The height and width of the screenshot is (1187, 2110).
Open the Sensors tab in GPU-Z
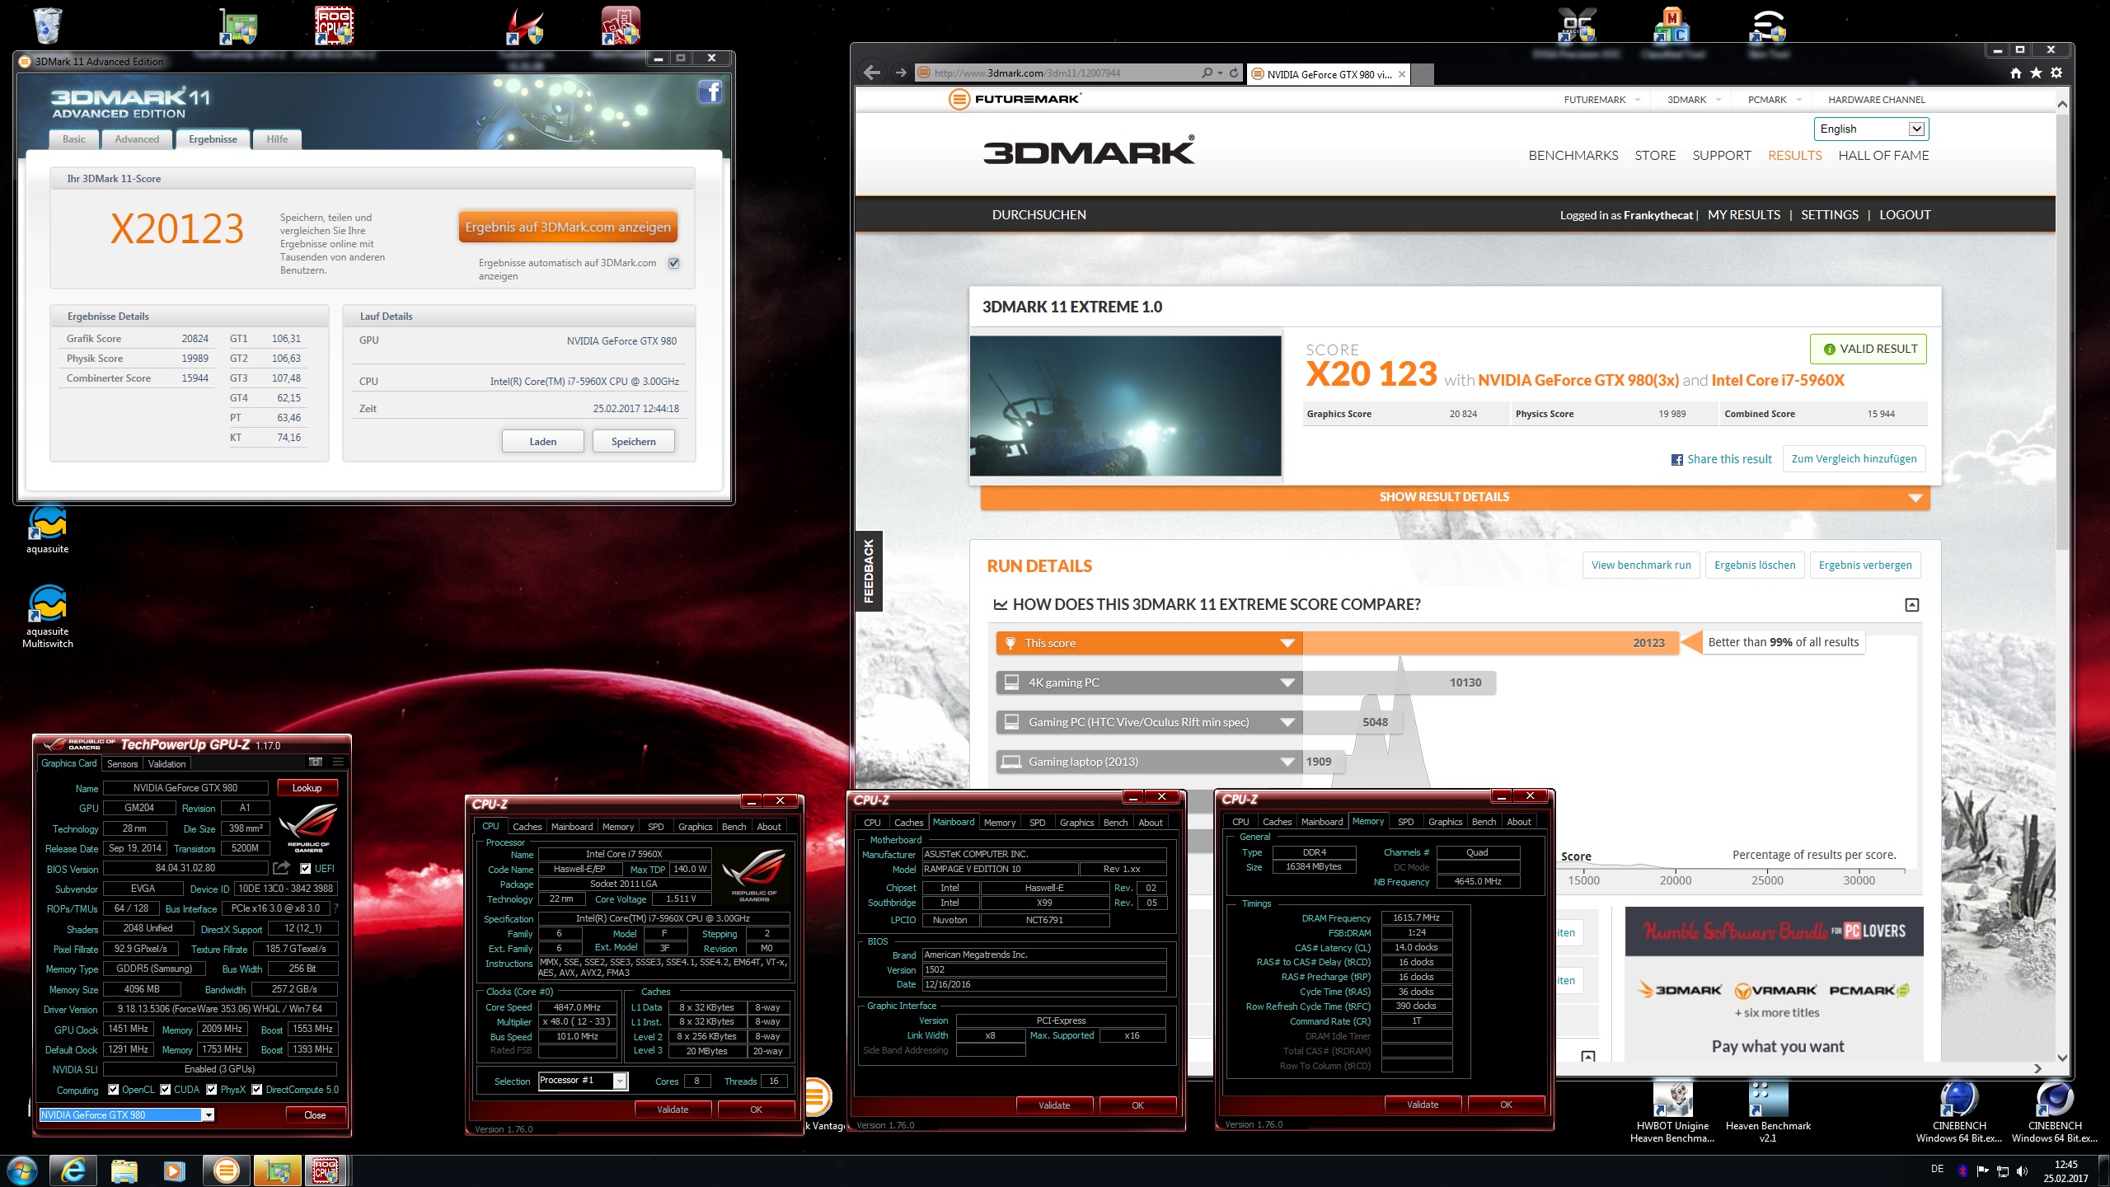(122, 764)
